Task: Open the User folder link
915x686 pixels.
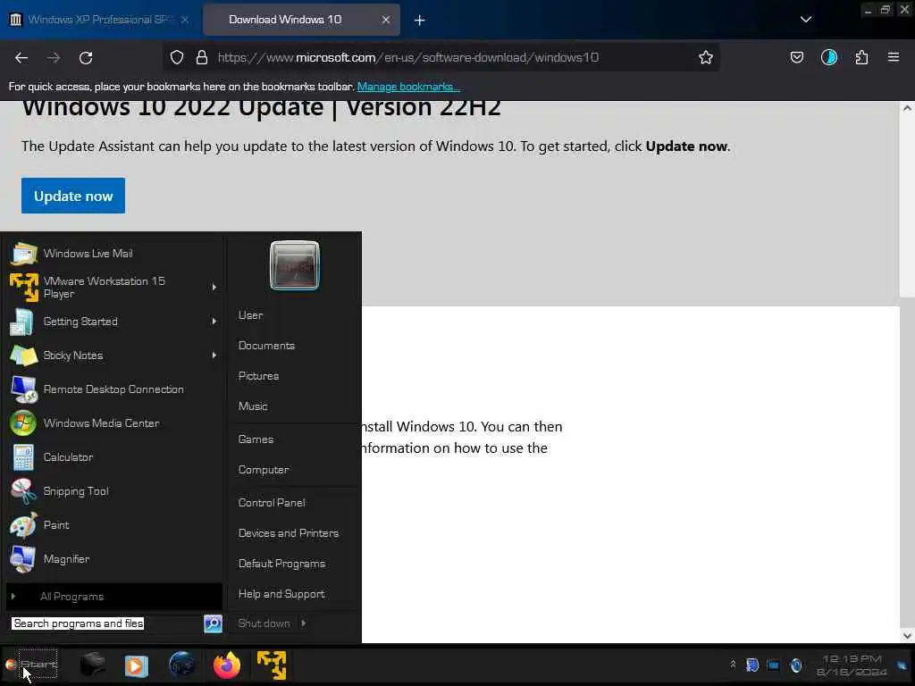Action: (251, 315)
